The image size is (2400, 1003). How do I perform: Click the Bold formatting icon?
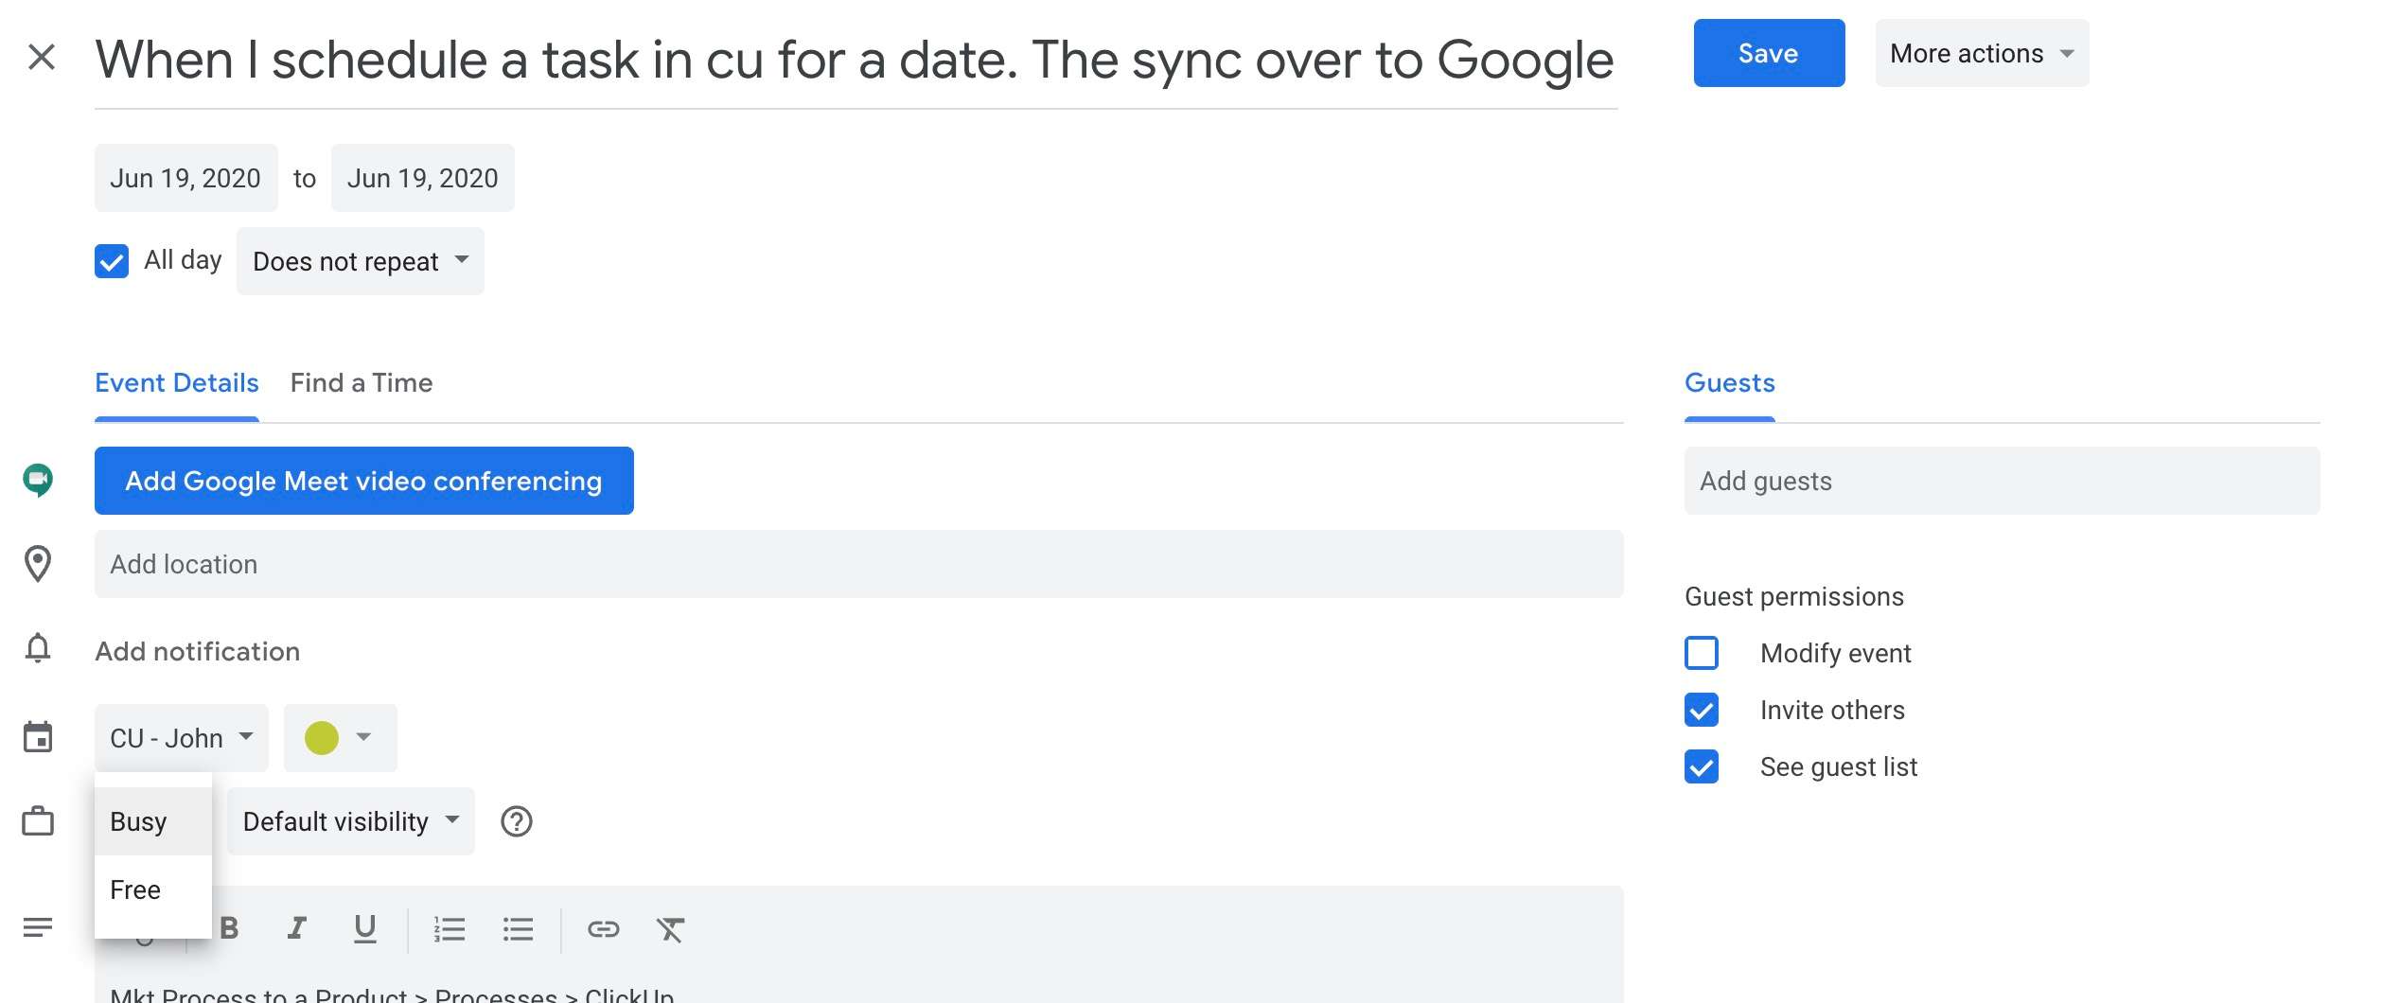229,928
